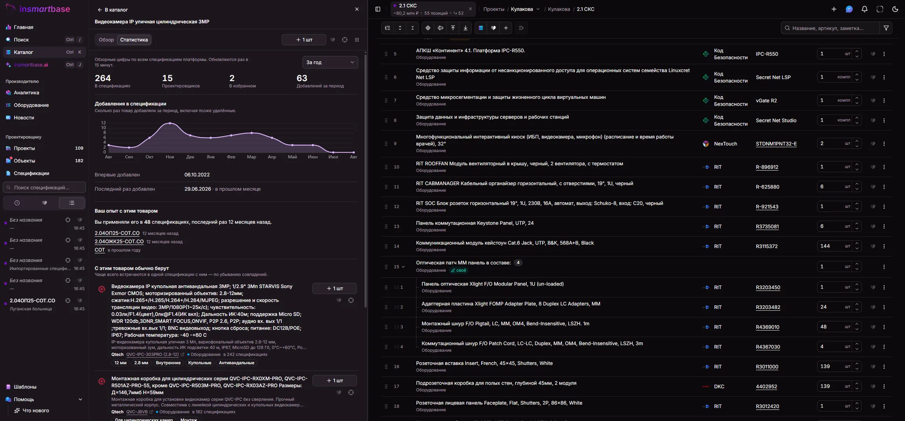Viewport: 905px width, 421px height.
Task: Toggle dark mode moon icon
Action: (x=895, y=9)
